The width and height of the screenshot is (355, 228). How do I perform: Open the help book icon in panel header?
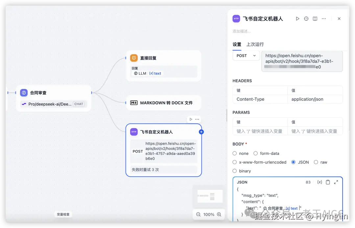tap(315, 19)
